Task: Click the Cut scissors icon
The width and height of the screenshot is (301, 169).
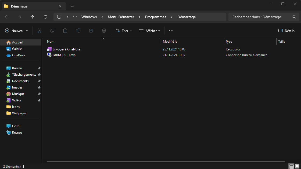Action: click(x=40, y=31)
